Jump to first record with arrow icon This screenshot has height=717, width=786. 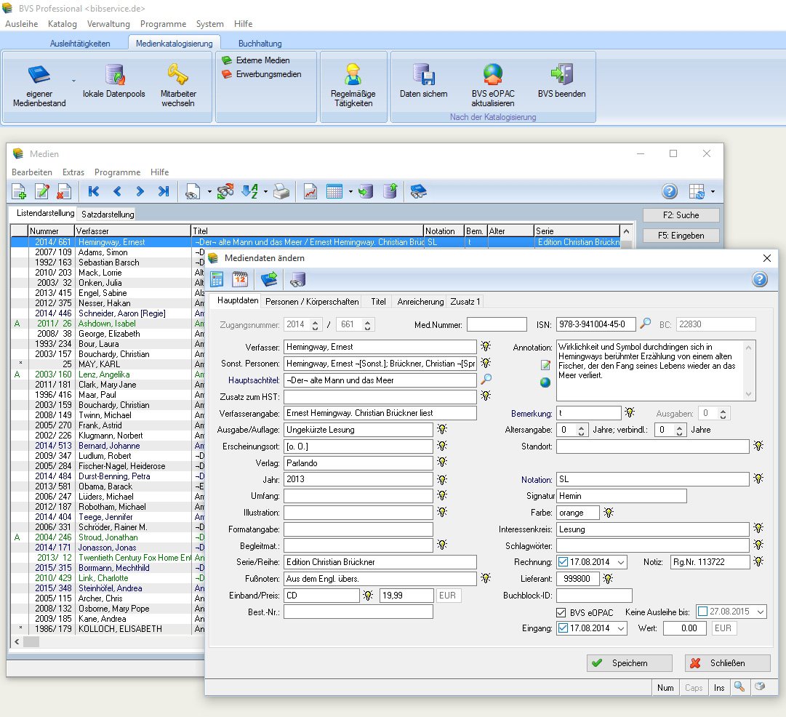click(93, 191)
